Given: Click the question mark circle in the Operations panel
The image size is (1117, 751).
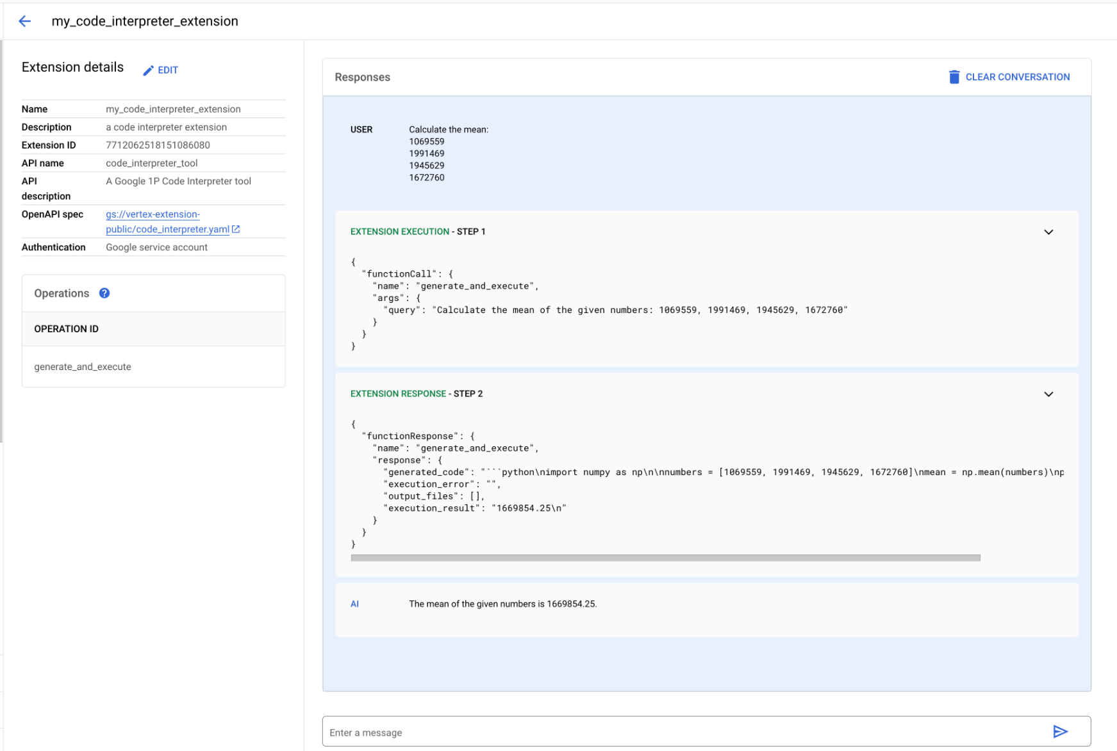Looking at the screenshot, I should tap(103, 293).
